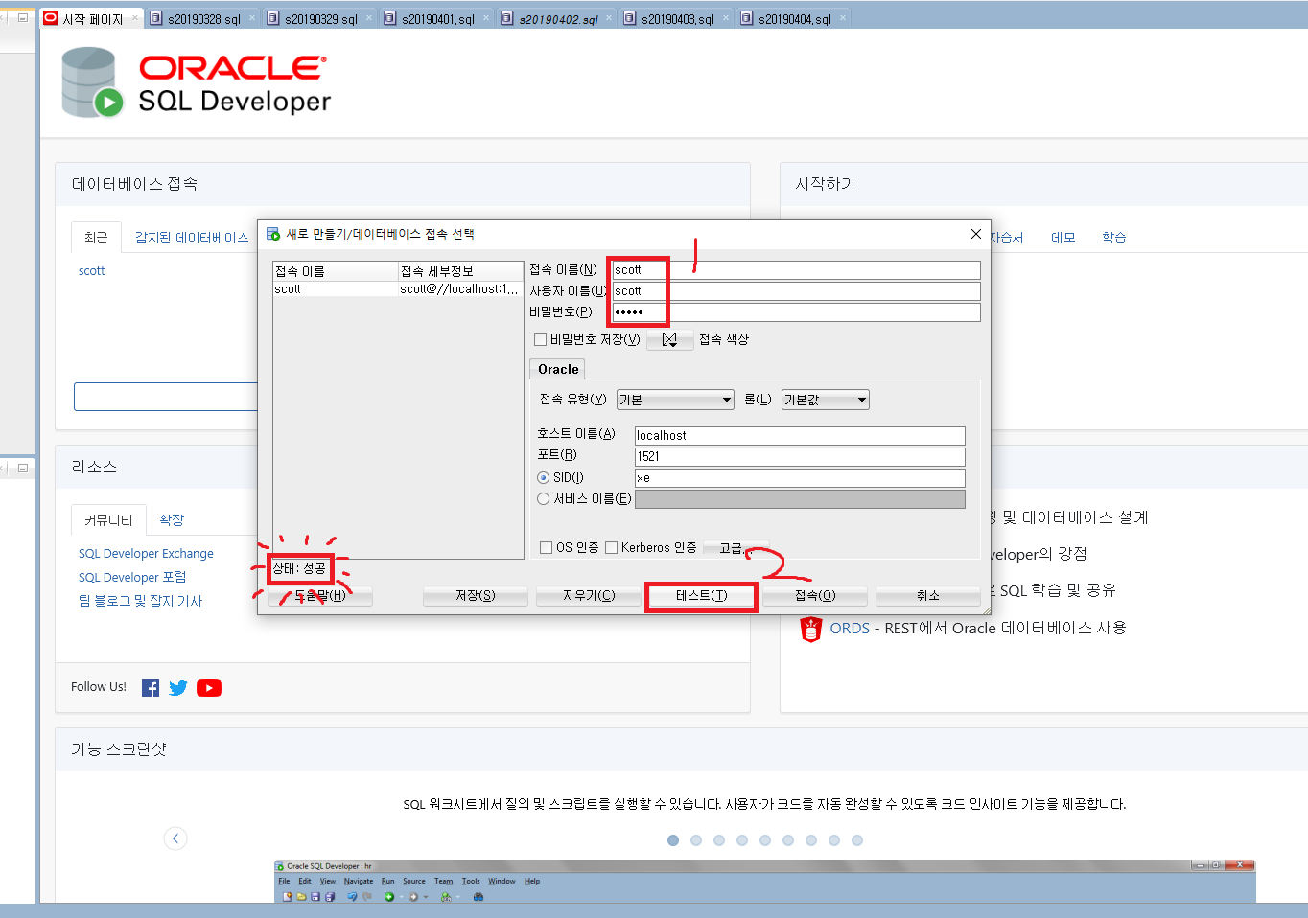Click the 지우기 button

tap(589, 596)
